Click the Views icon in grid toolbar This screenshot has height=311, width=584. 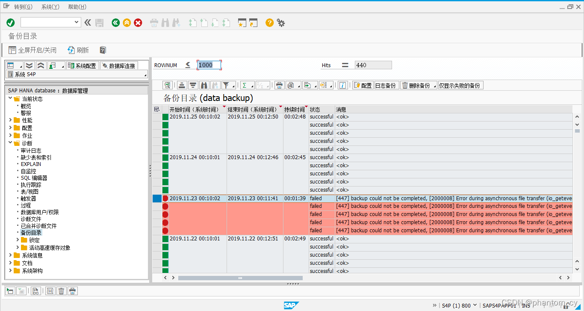point(291,85)
